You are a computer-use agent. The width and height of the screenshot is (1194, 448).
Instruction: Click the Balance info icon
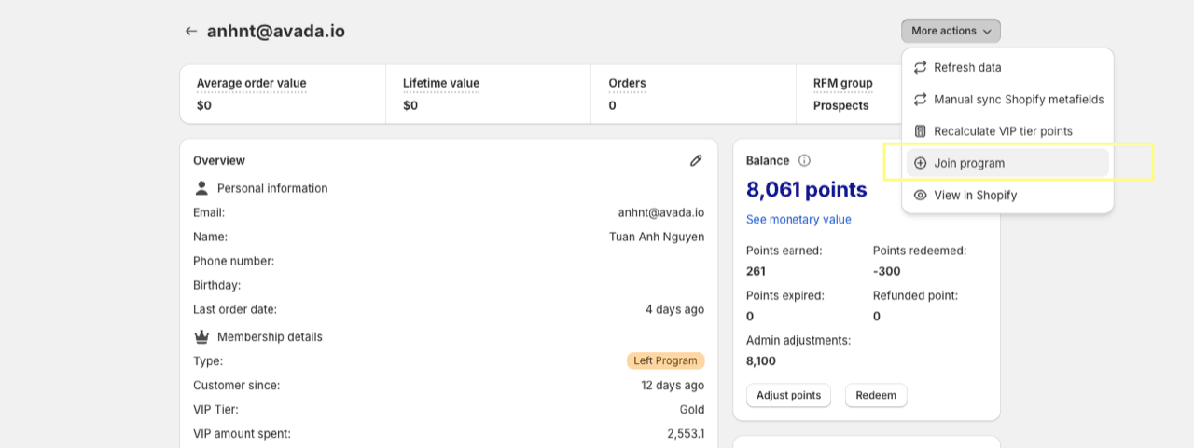coord(804,160)
